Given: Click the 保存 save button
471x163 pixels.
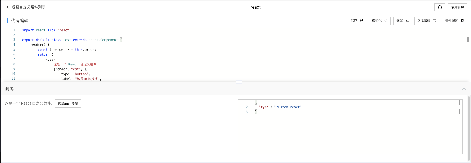Looking at the screenshot, I should (x=357, y=21).
